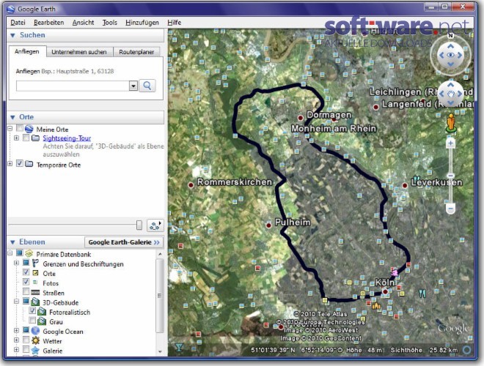This screenshot has width=484, height=366.
Task: Open the Google Earth-Galerie button
Action: pos(124,242)
